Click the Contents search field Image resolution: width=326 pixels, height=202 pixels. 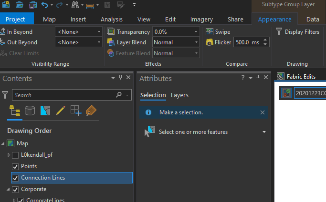[x=64, y=95]
